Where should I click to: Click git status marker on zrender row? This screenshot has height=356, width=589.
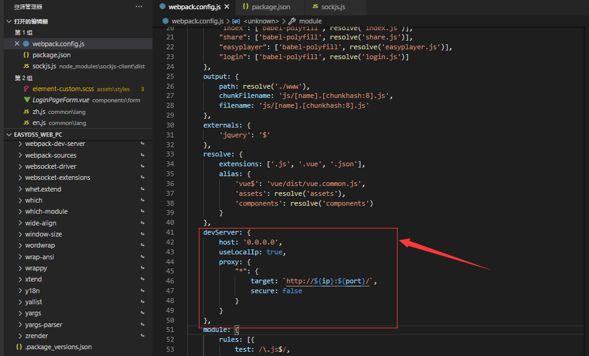click(x=143, y=336)
